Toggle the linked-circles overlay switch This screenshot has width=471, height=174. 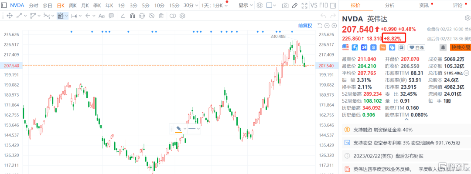(173, 16)
